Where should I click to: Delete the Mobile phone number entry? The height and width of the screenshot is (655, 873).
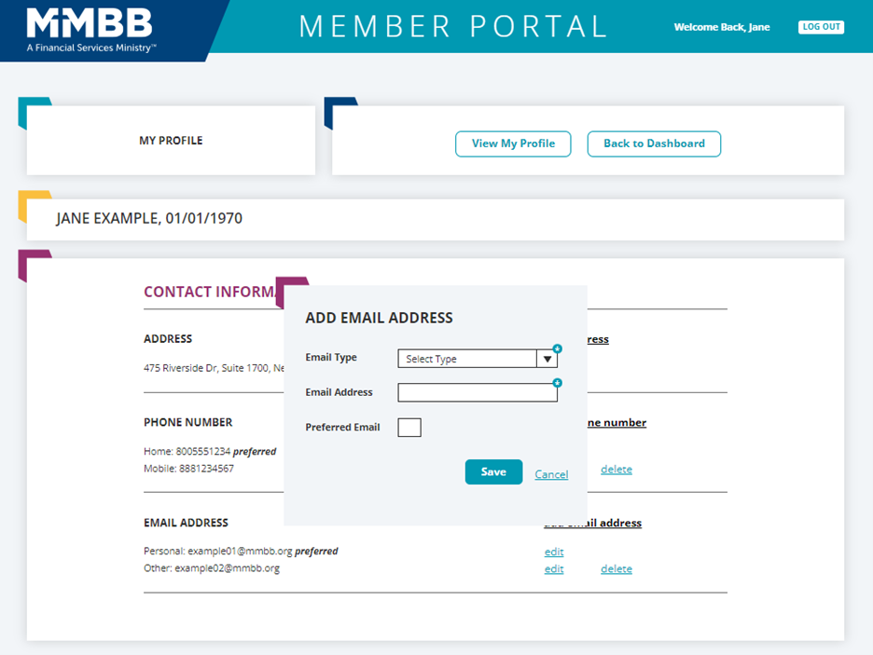(616, 470)
